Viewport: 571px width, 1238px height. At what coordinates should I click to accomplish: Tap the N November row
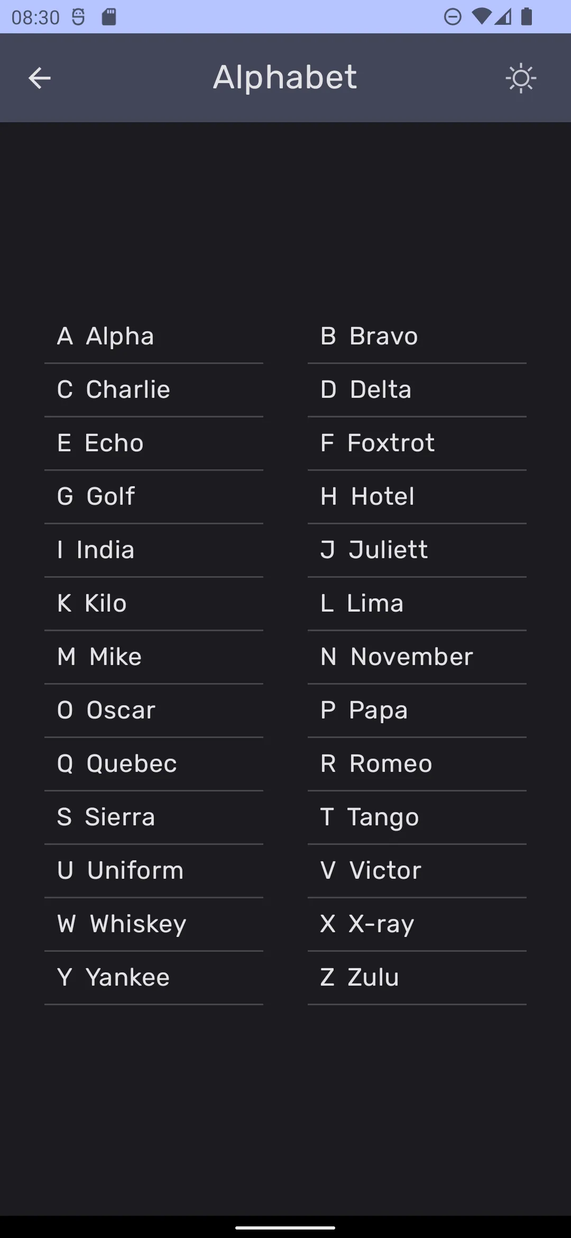tap(417, 657)
